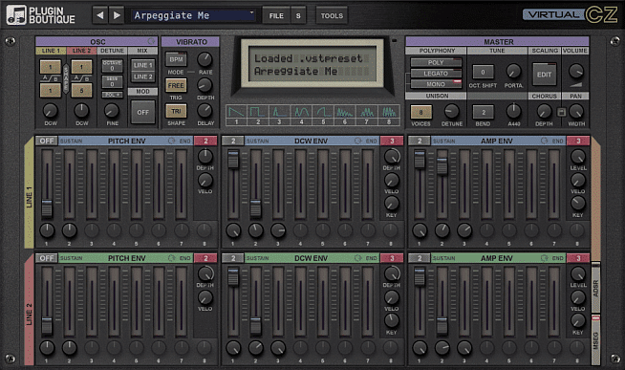Click Line 2 Amp Env loop icon
Viewport: 625px width, 370px height.
(544, 258)
